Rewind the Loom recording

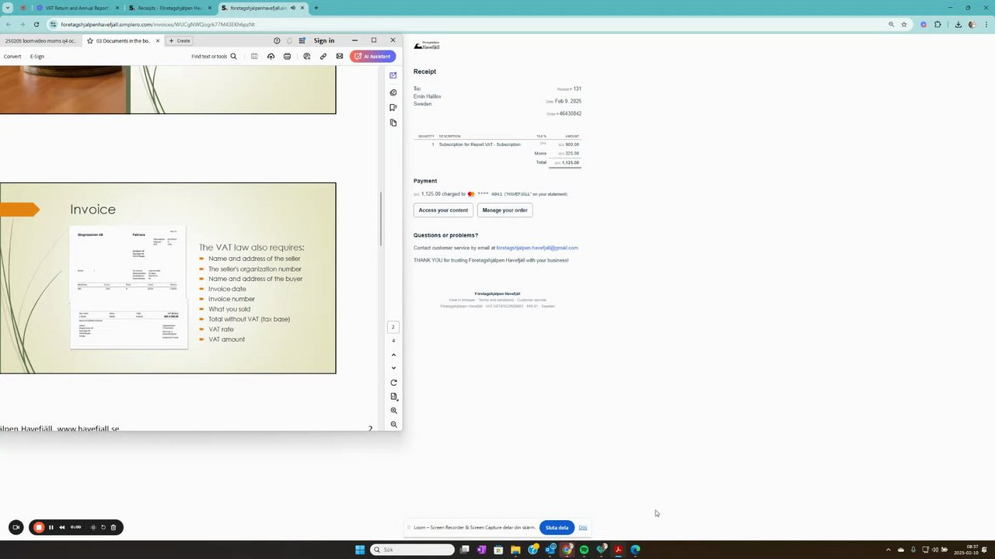click(62, 527)
